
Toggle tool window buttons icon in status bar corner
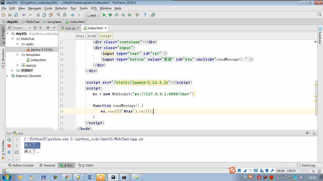(4, 171)
